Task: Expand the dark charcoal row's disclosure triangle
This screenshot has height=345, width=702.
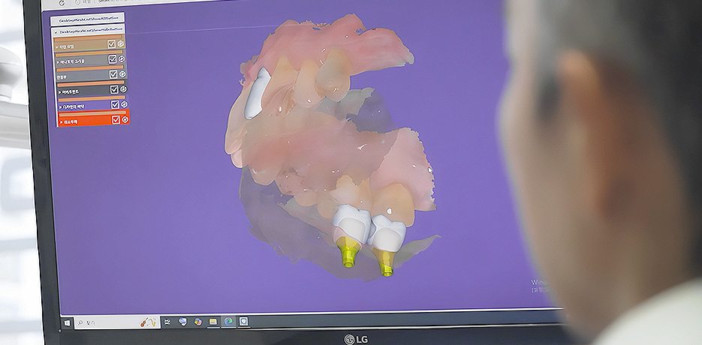Action: tap(60, 92)
